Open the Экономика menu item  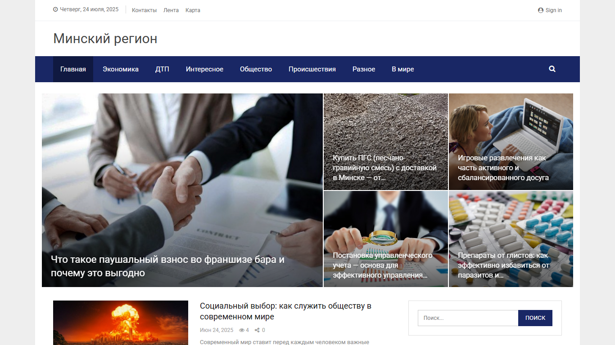[121, 69]
